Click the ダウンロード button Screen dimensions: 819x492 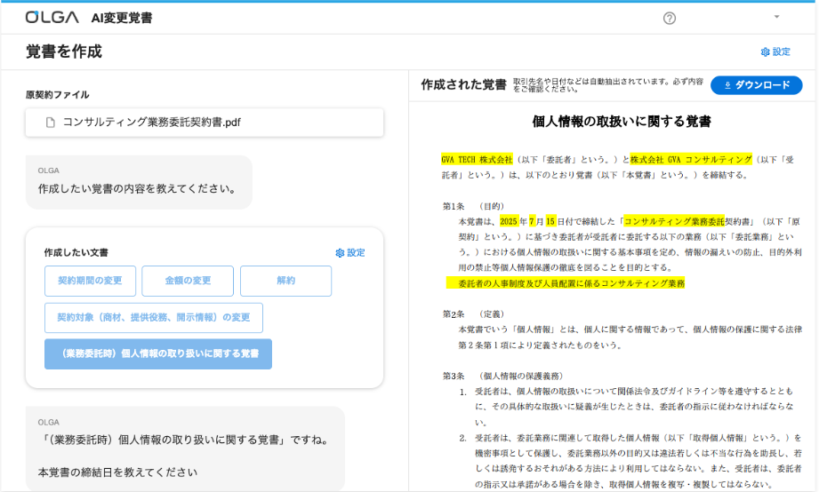(757, 85)
